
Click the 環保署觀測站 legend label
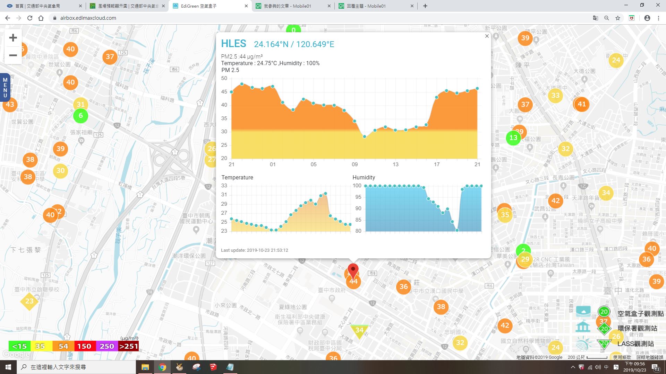637,328
